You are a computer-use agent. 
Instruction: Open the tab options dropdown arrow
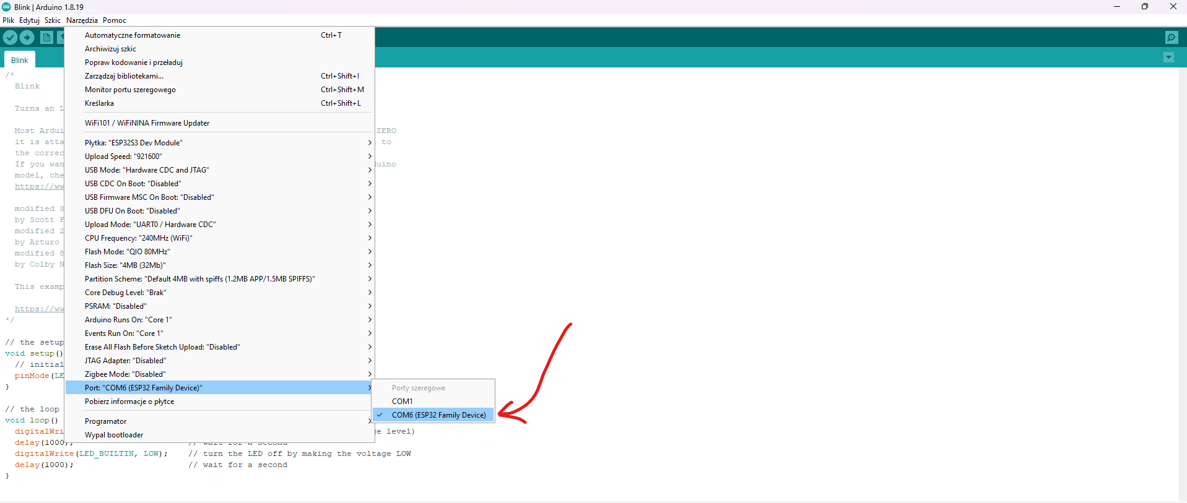coord(1168,58)
